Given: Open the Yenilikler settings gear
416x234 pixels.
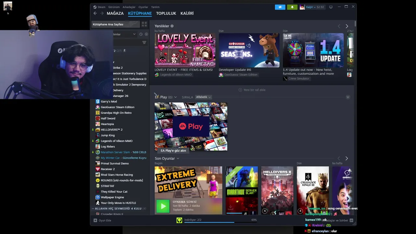Looking at the screenshot, I should (x=172, y=26).
